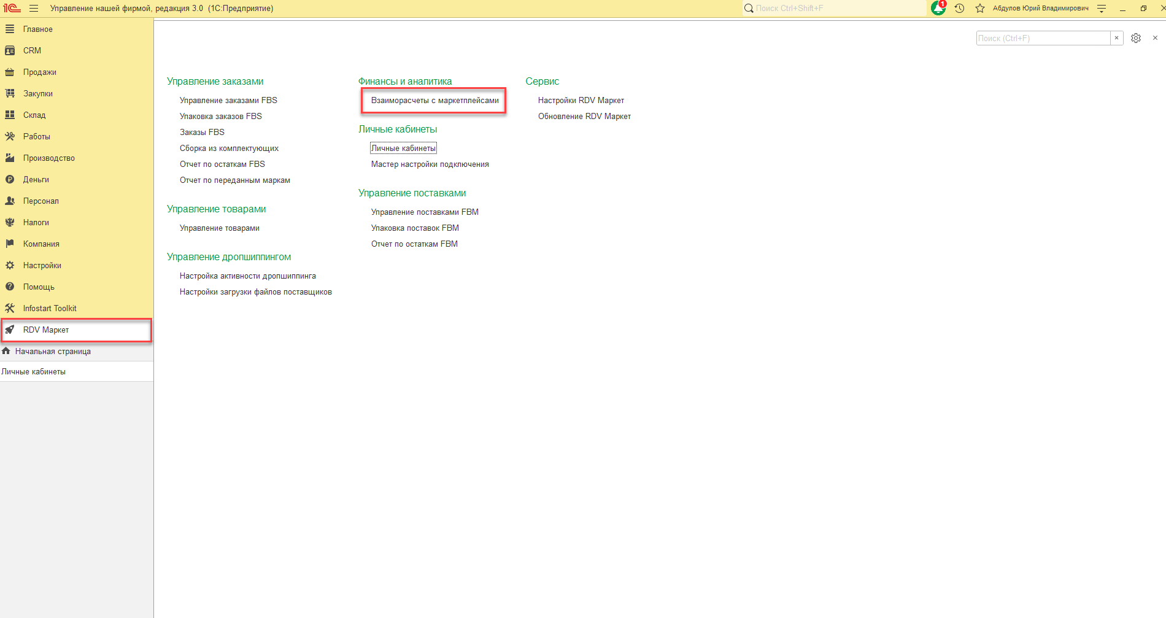Open the history clock icon
1166x618 pixels.
[x=960, y=8]
